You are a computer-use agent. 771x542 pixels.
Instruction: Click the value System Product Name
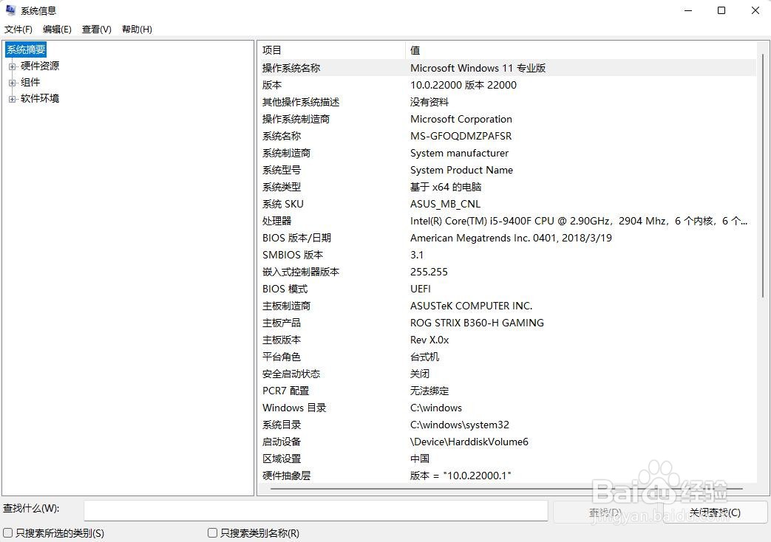coord(461,170)
